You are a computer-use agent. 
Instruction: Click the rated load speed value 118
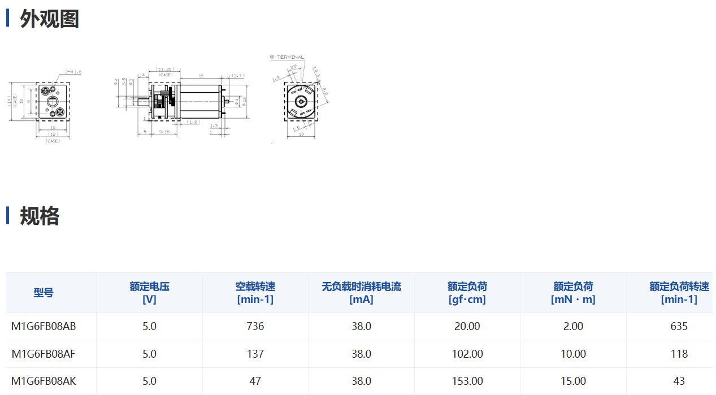[x=679, y=354]
